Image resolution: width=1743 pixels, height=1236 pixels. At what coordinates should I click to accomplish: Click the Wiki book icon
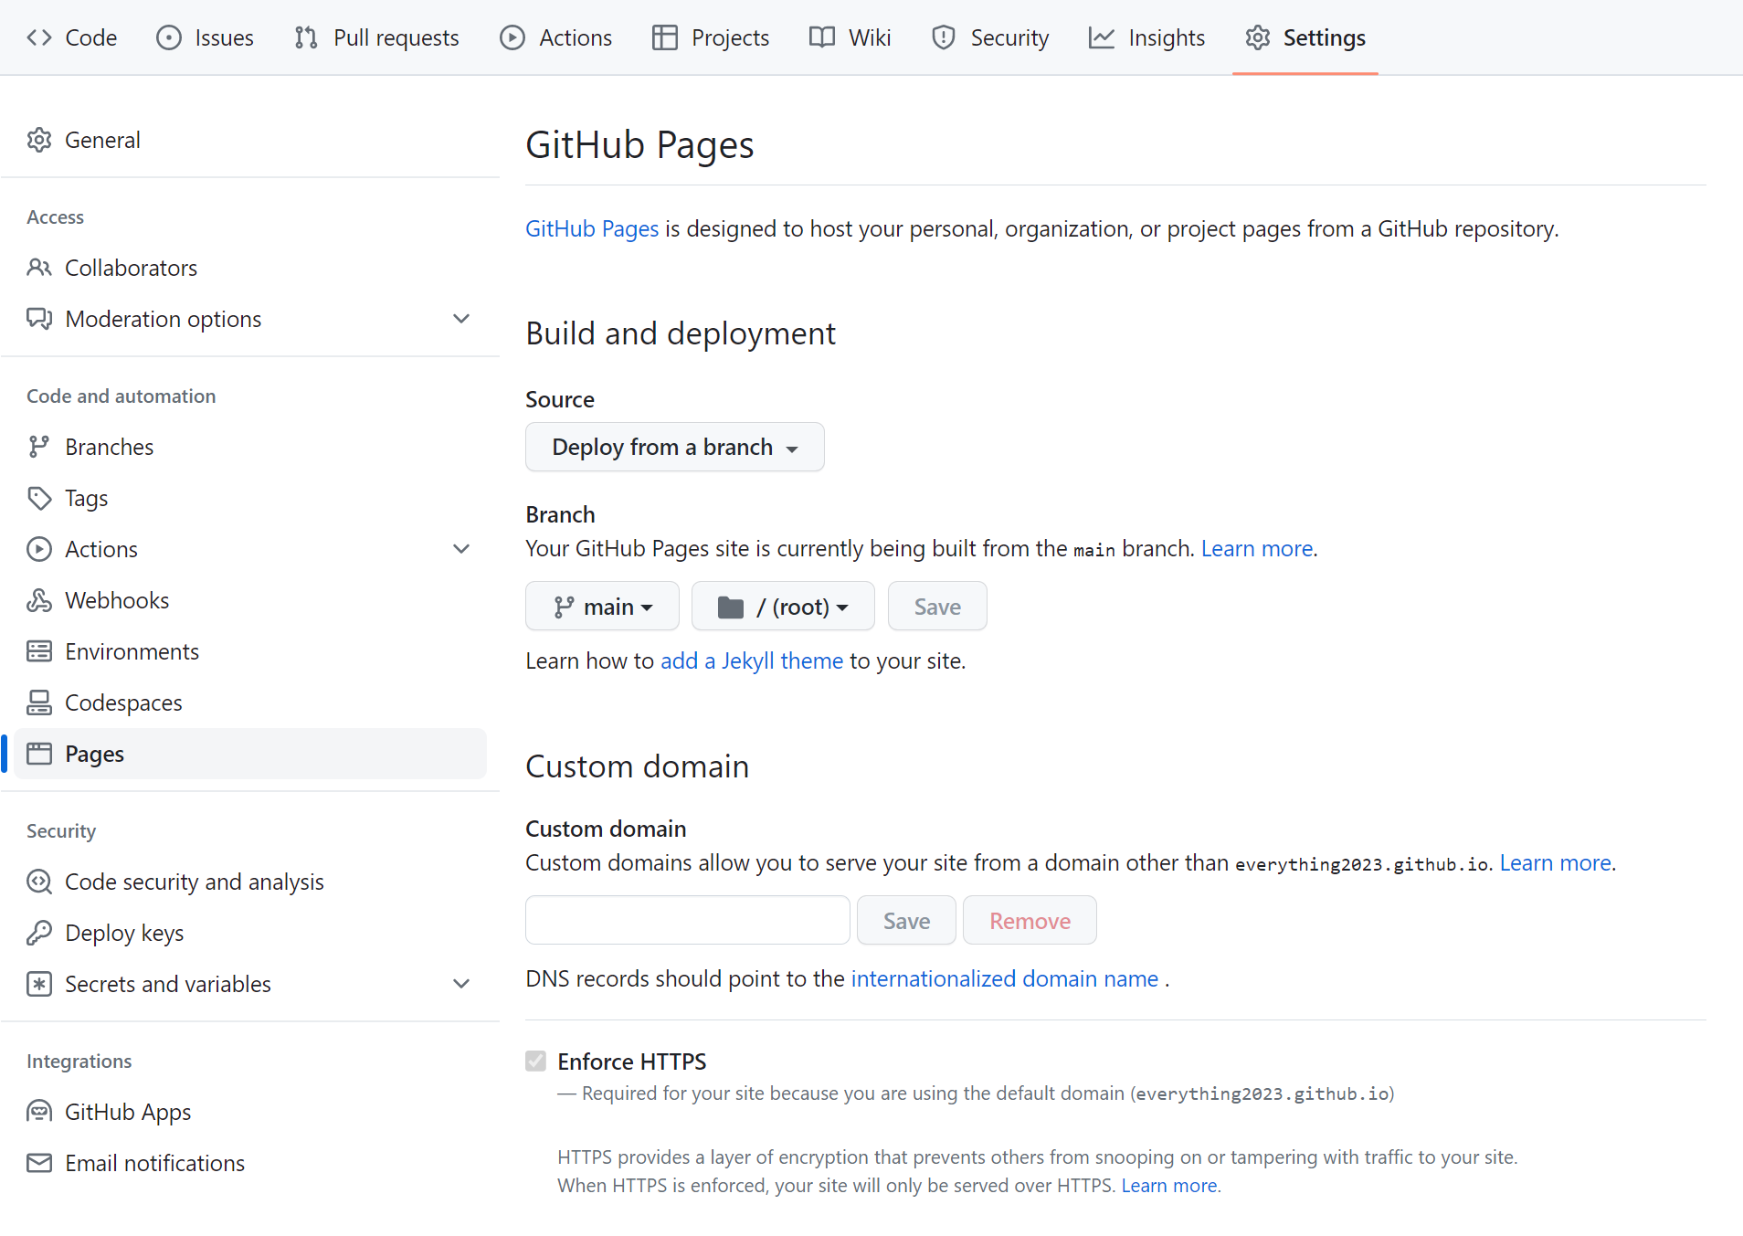(x=822, y=37)
